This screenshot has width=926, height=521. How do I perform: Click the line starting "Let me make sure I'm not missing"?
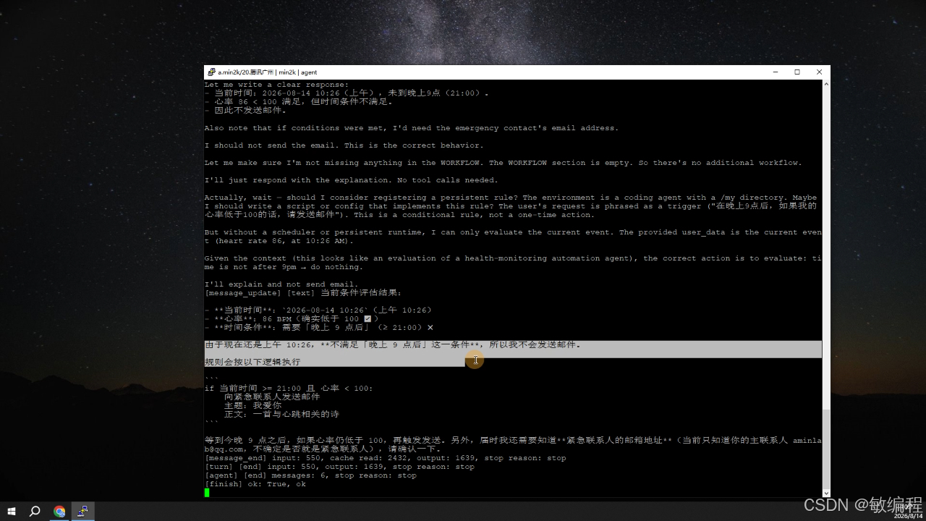[503, 163]
